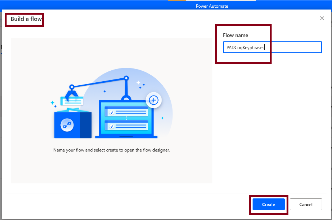Close the dialog with the X icon
333x220 pixels.
(x=322, y=19)
